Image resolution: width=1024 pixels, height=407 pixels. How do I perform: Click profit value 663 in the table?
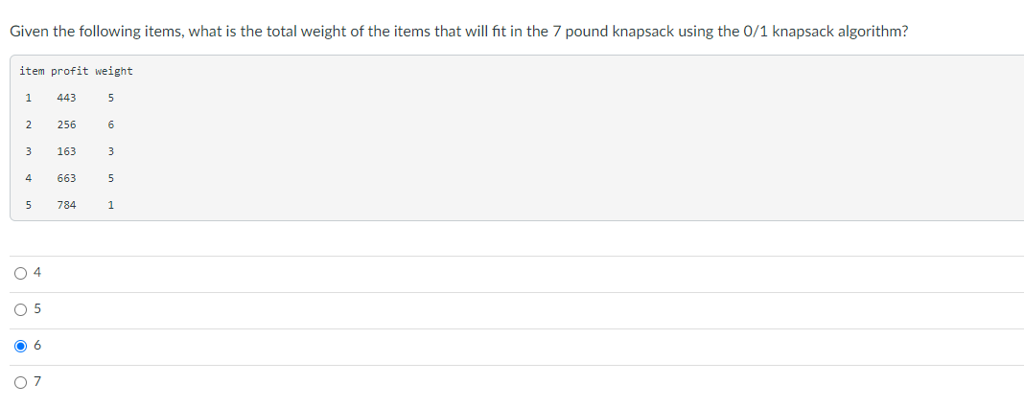[x=66, y=178]
